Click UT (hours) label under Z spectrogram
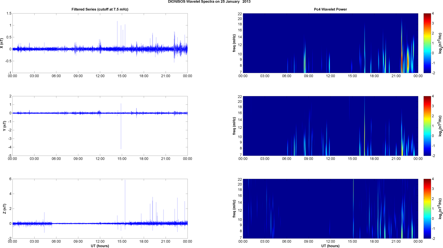Image resolution: width=443 pixels, height=248 pixels. tap(330, 246)
